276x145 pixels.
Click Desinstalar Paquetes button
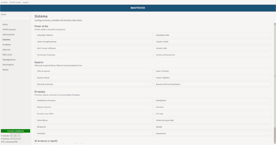point(94,55)
